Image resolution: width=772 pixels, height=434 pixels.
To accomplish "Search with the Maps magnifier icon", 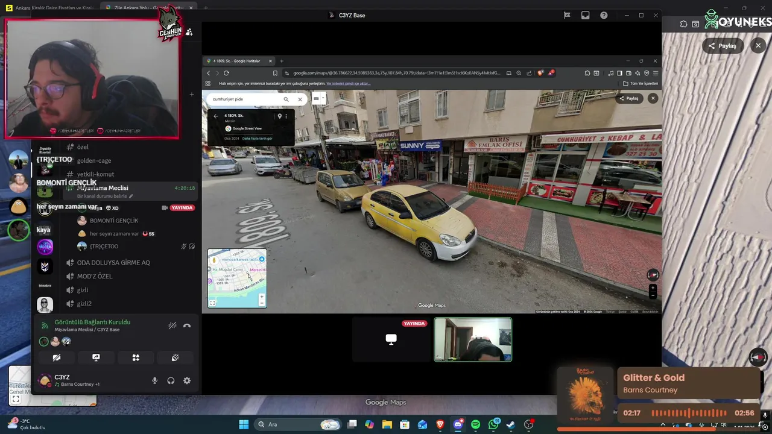I will click(286, 99).
